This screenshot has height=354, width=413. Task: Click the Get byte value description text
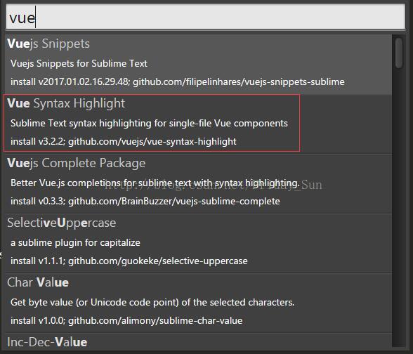152,302
